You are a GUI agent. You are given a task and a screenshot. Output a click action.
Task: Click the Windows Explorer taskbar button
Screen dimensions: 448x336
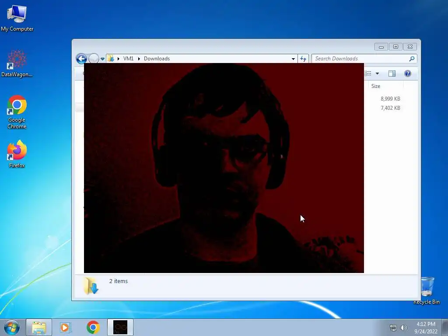[x=39, y=327]
